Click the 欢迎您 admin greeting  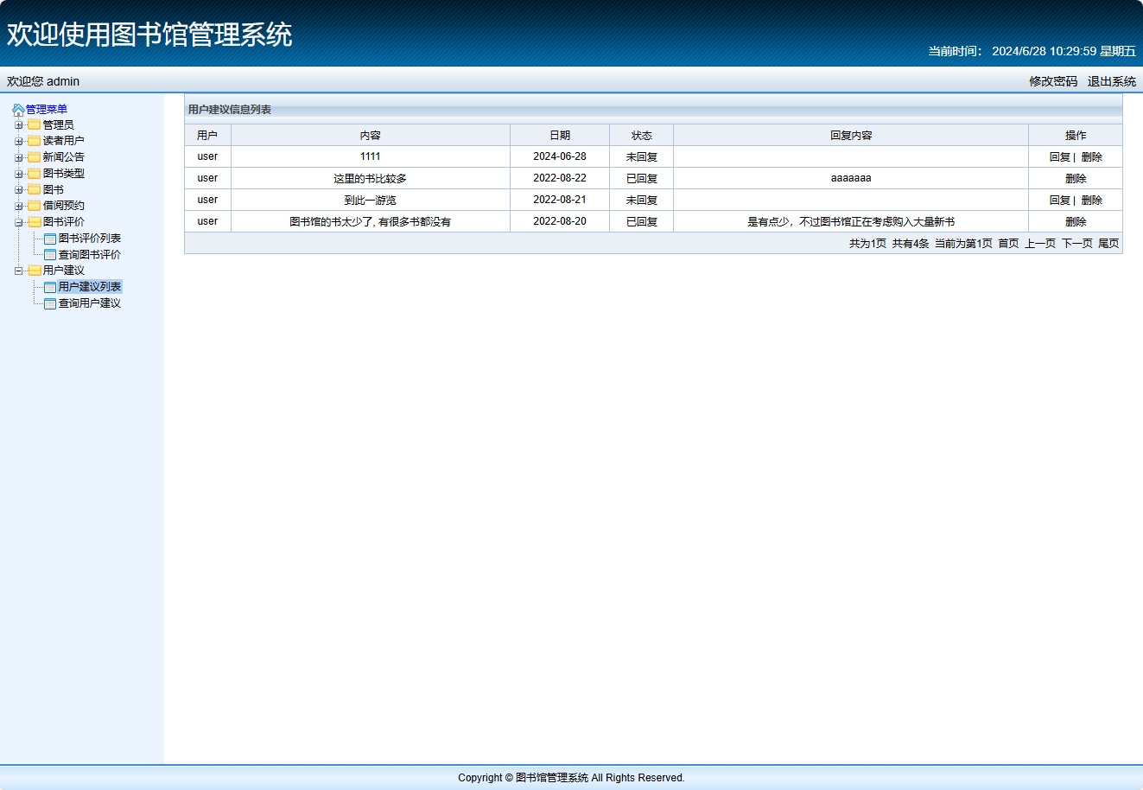click(x=43, y=81)
